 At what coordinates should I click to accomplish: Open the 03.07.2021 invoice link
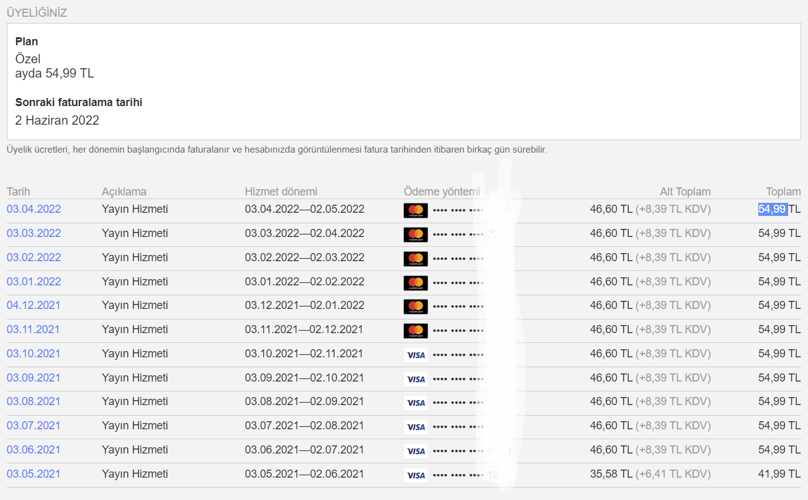34,426
